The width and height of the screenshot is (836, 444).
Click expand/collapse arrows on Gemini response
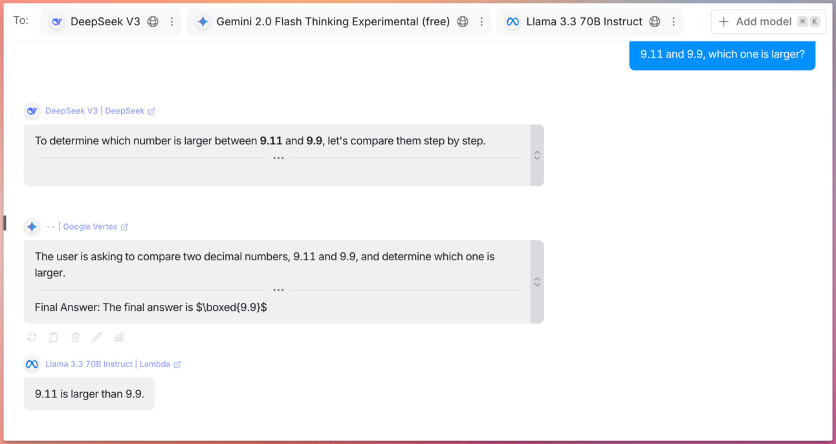coord(537,282)
